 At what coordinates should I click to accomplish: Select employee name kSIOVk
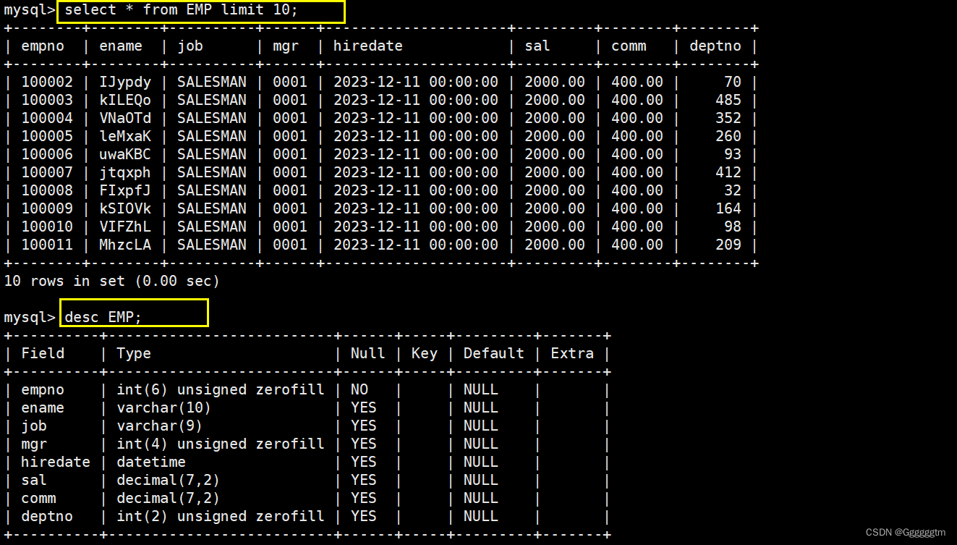(125, 208)
